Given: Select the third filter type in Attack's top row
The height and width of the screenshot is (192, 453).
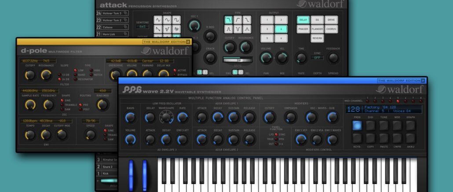Looking at the screenshot, I should pyautogui.click(x=247, y=20).
